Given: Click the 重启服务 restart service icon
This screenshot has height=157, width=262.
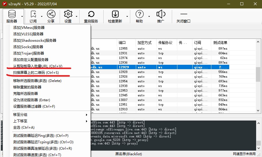Looking at the screenshot, I should pyautogui.click(x=91, y=16).
